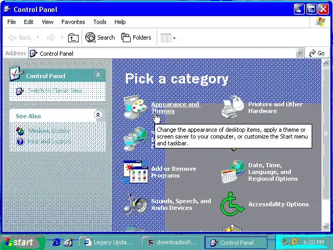This screenshot has width=333, height=250.
Task: Click the scrollbar down arrow
Action: [326, 227]
